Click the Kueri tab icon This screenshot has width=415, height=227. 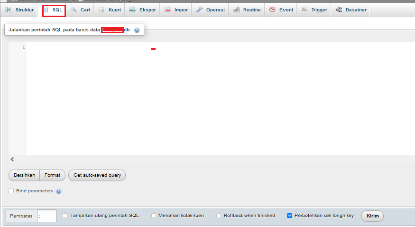[102, 10]
